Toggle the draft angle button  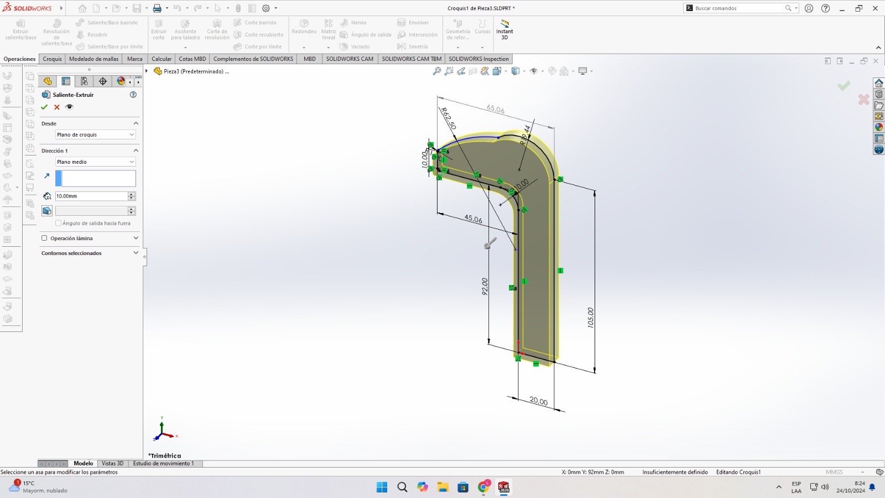(x=47, y=211)
